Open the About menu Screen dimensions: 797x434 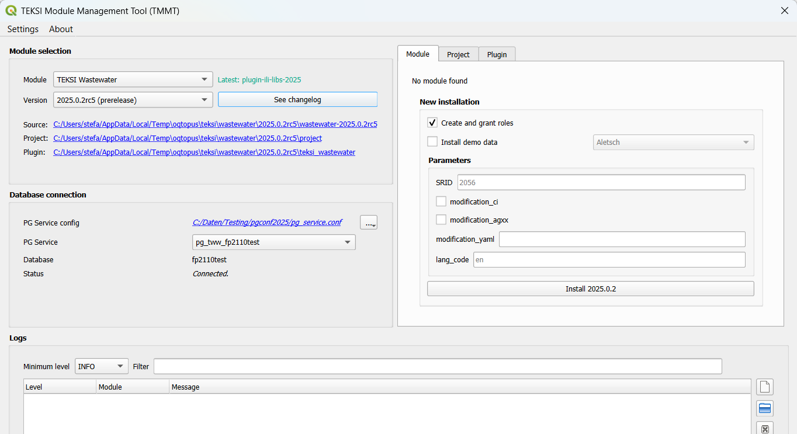click(61, 29)
